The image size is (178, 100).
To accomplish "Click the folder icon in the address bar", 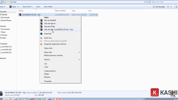I will pos(5,2).
